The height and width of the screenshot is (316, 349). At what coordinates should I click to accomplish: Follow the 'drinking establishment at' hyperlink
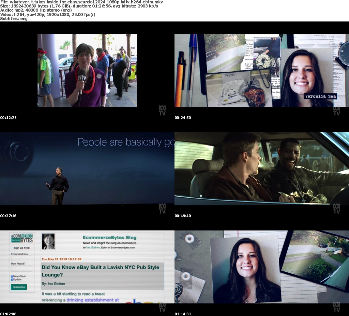pos(93,300)
